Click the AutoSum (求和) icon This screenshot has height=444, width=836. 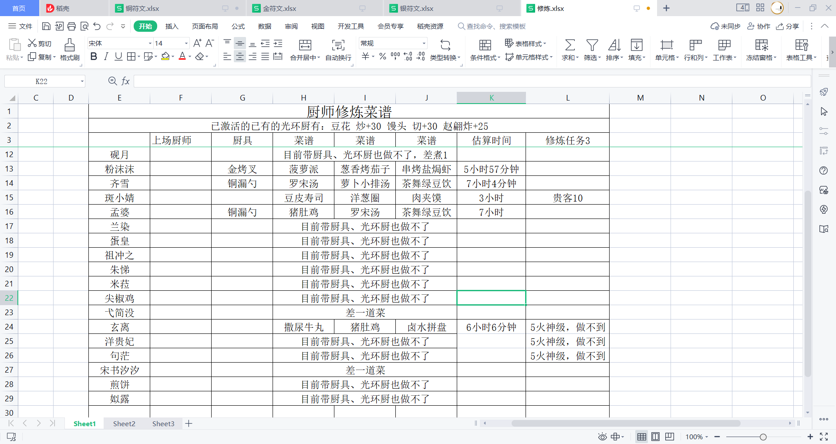570,45
